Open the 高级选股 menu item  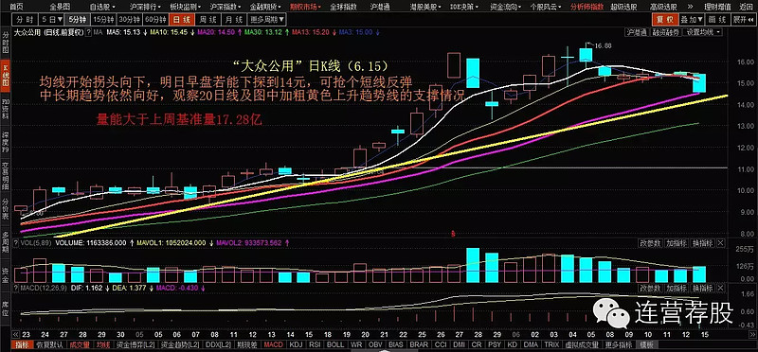pos(663,8)
